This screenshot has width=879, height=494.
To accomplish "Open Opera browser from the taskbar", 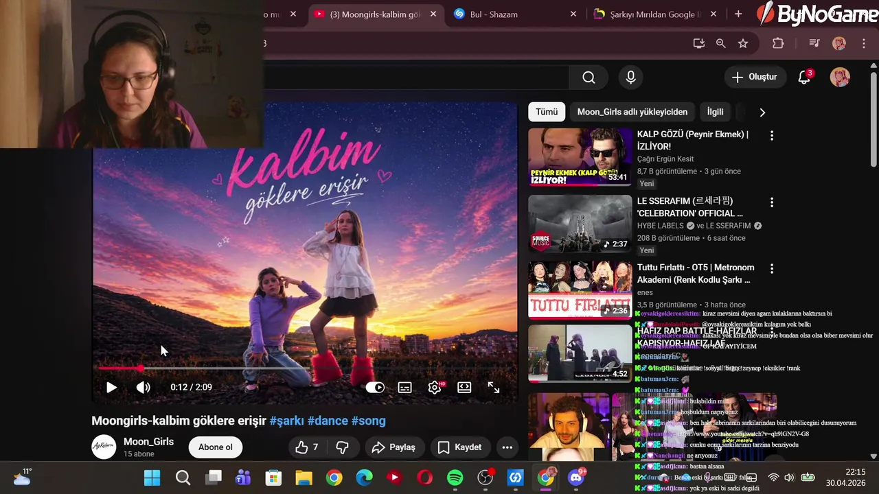I will [424, 478].
